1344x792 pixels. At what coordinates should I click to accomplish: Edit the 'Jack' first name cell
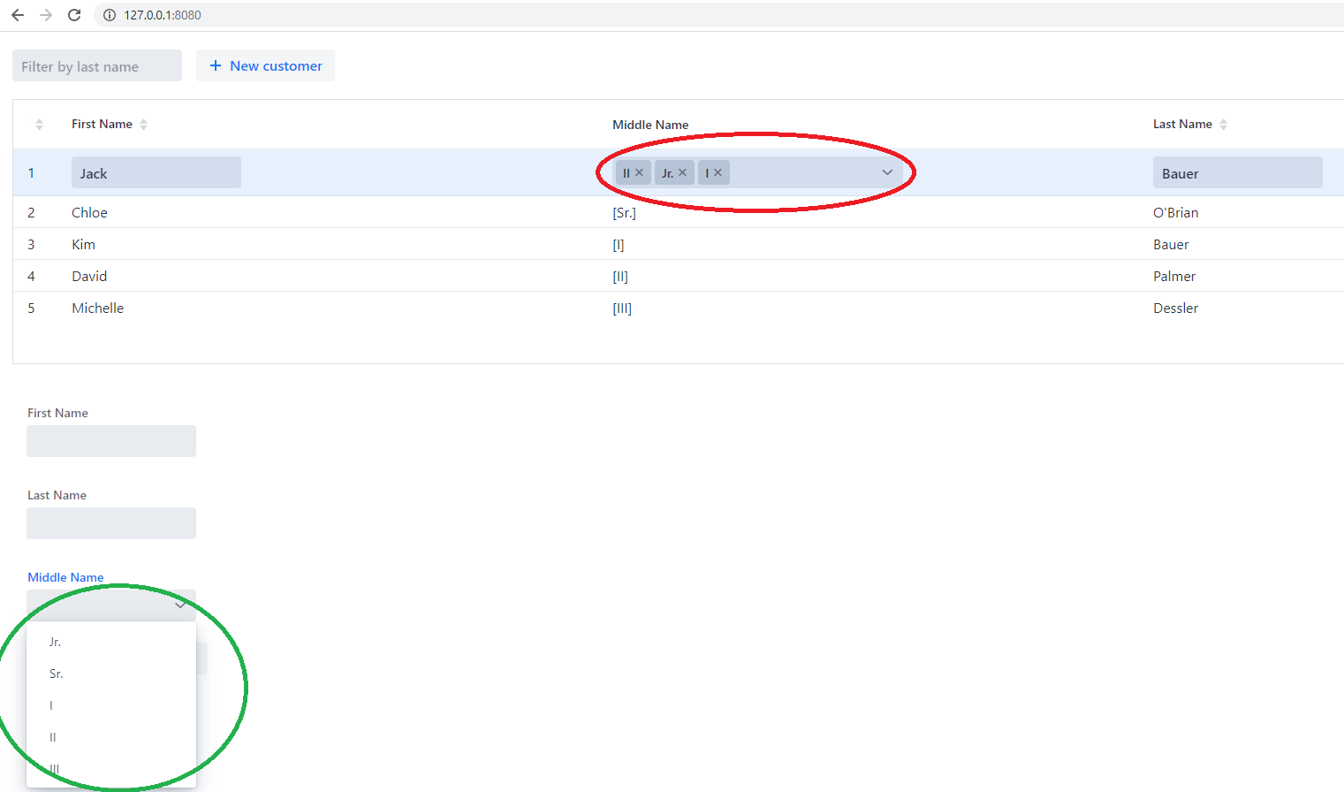156,172
